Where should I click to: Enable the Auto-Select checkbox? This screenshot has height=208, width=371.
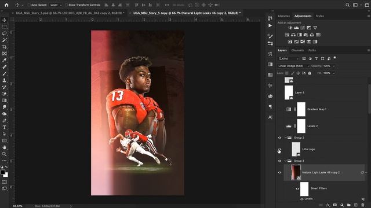point(29,5)
